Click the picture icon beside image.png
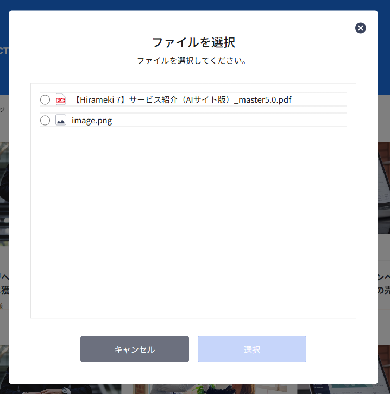Image resolution: width=390 pixels, height=394 pixels. [61, 120]
